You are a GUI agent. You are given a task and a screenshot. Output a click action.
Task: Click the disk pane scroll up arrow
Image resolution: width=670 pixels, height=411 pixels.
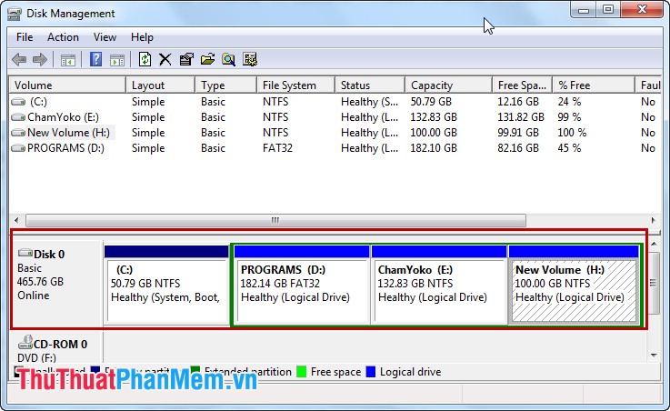click(x=654, y=244)
